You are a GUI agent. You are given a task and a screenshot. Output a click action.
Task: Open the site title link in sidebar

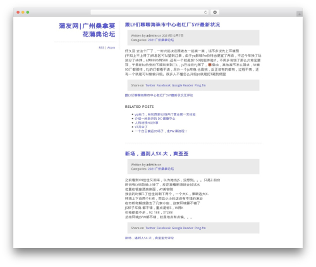[87, 30]
